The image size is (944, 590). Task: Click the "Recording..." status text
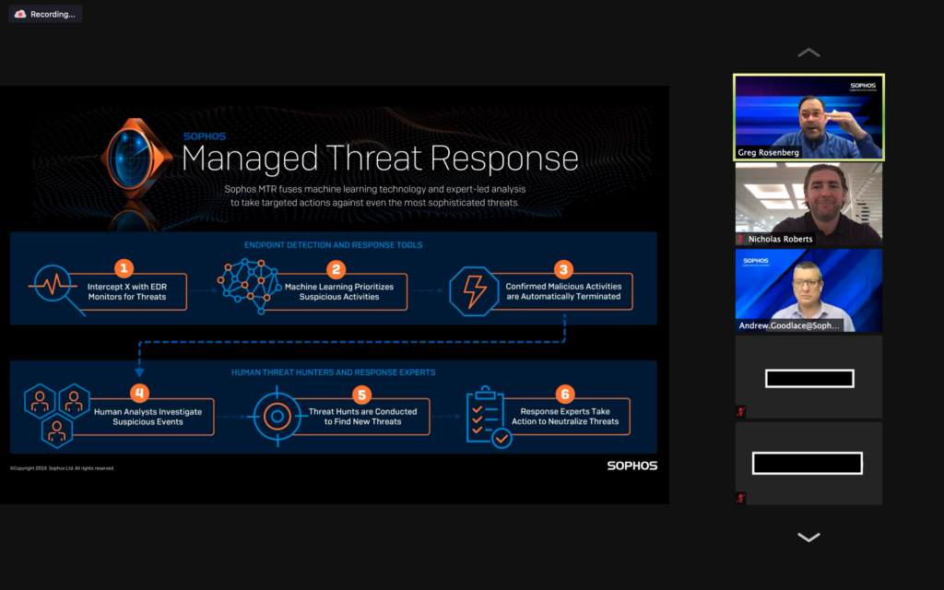pyautogui.click(x=53, y=15)
